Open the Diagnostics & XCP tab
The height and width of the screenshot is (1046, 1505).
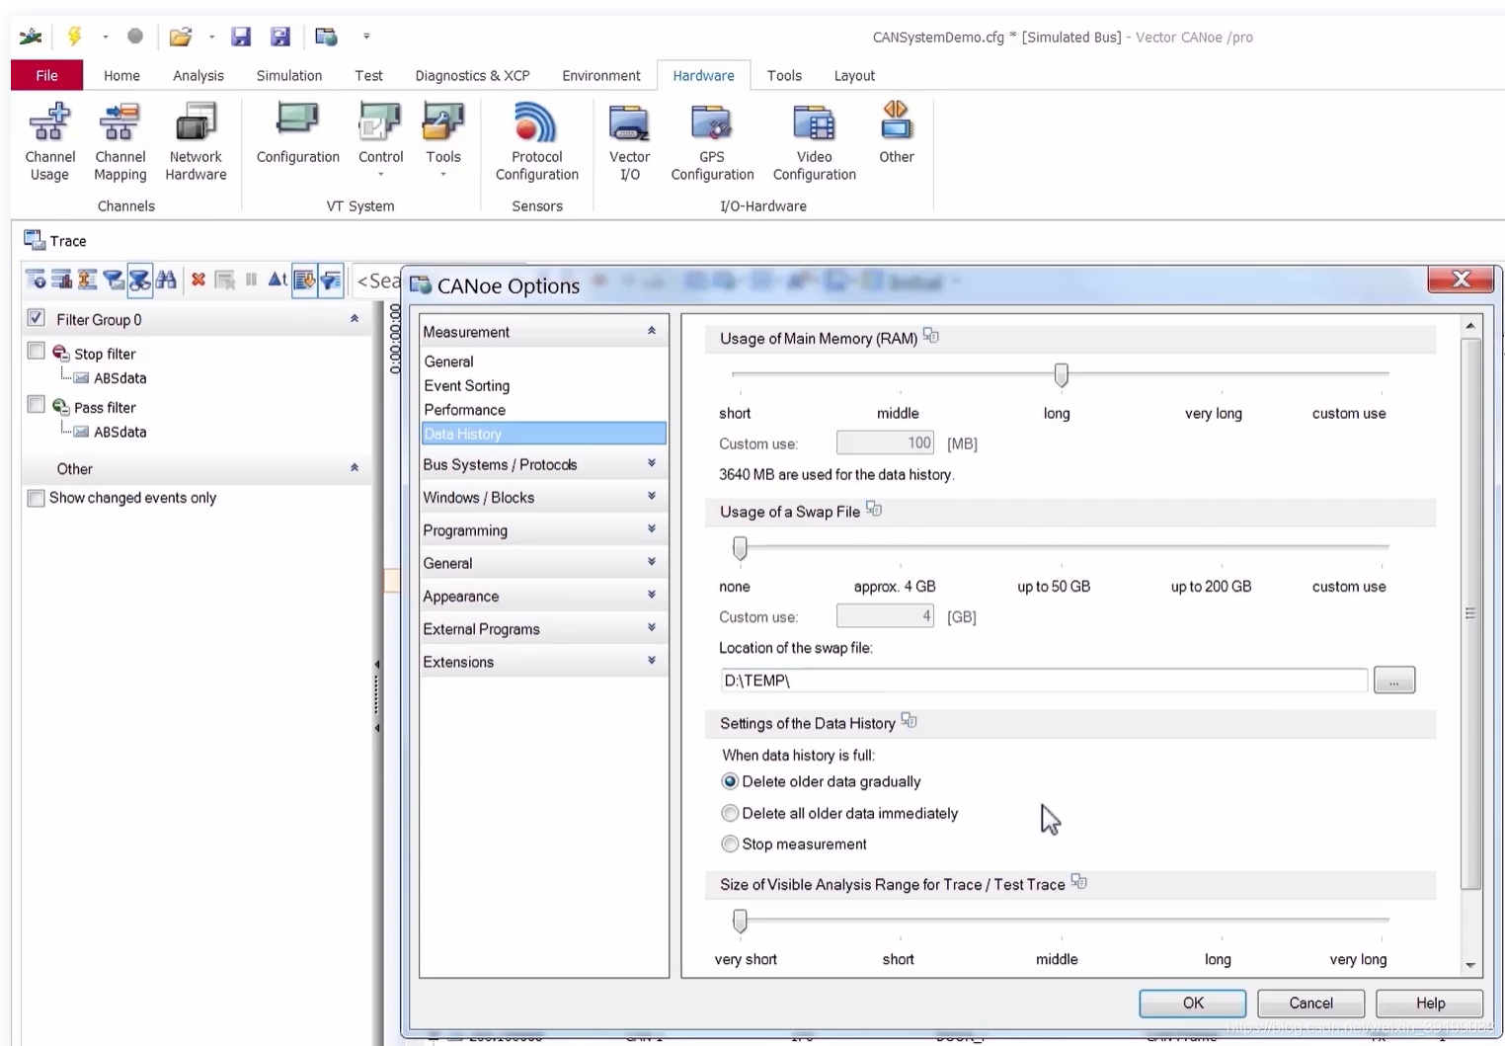(472, 75)
